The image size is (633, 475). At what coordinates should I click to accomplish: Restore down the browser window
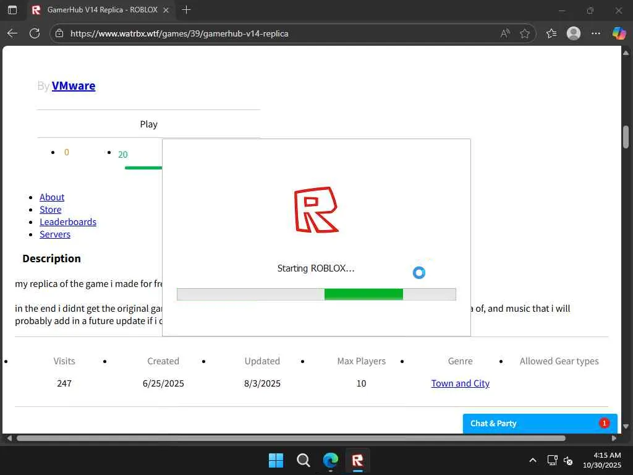coord(590,11)
